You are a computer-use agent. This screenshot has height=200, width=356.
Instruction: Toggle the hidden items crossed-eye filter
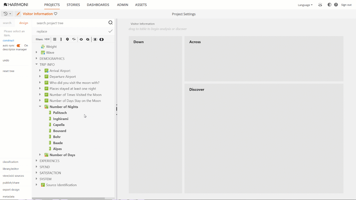point(88,39)
